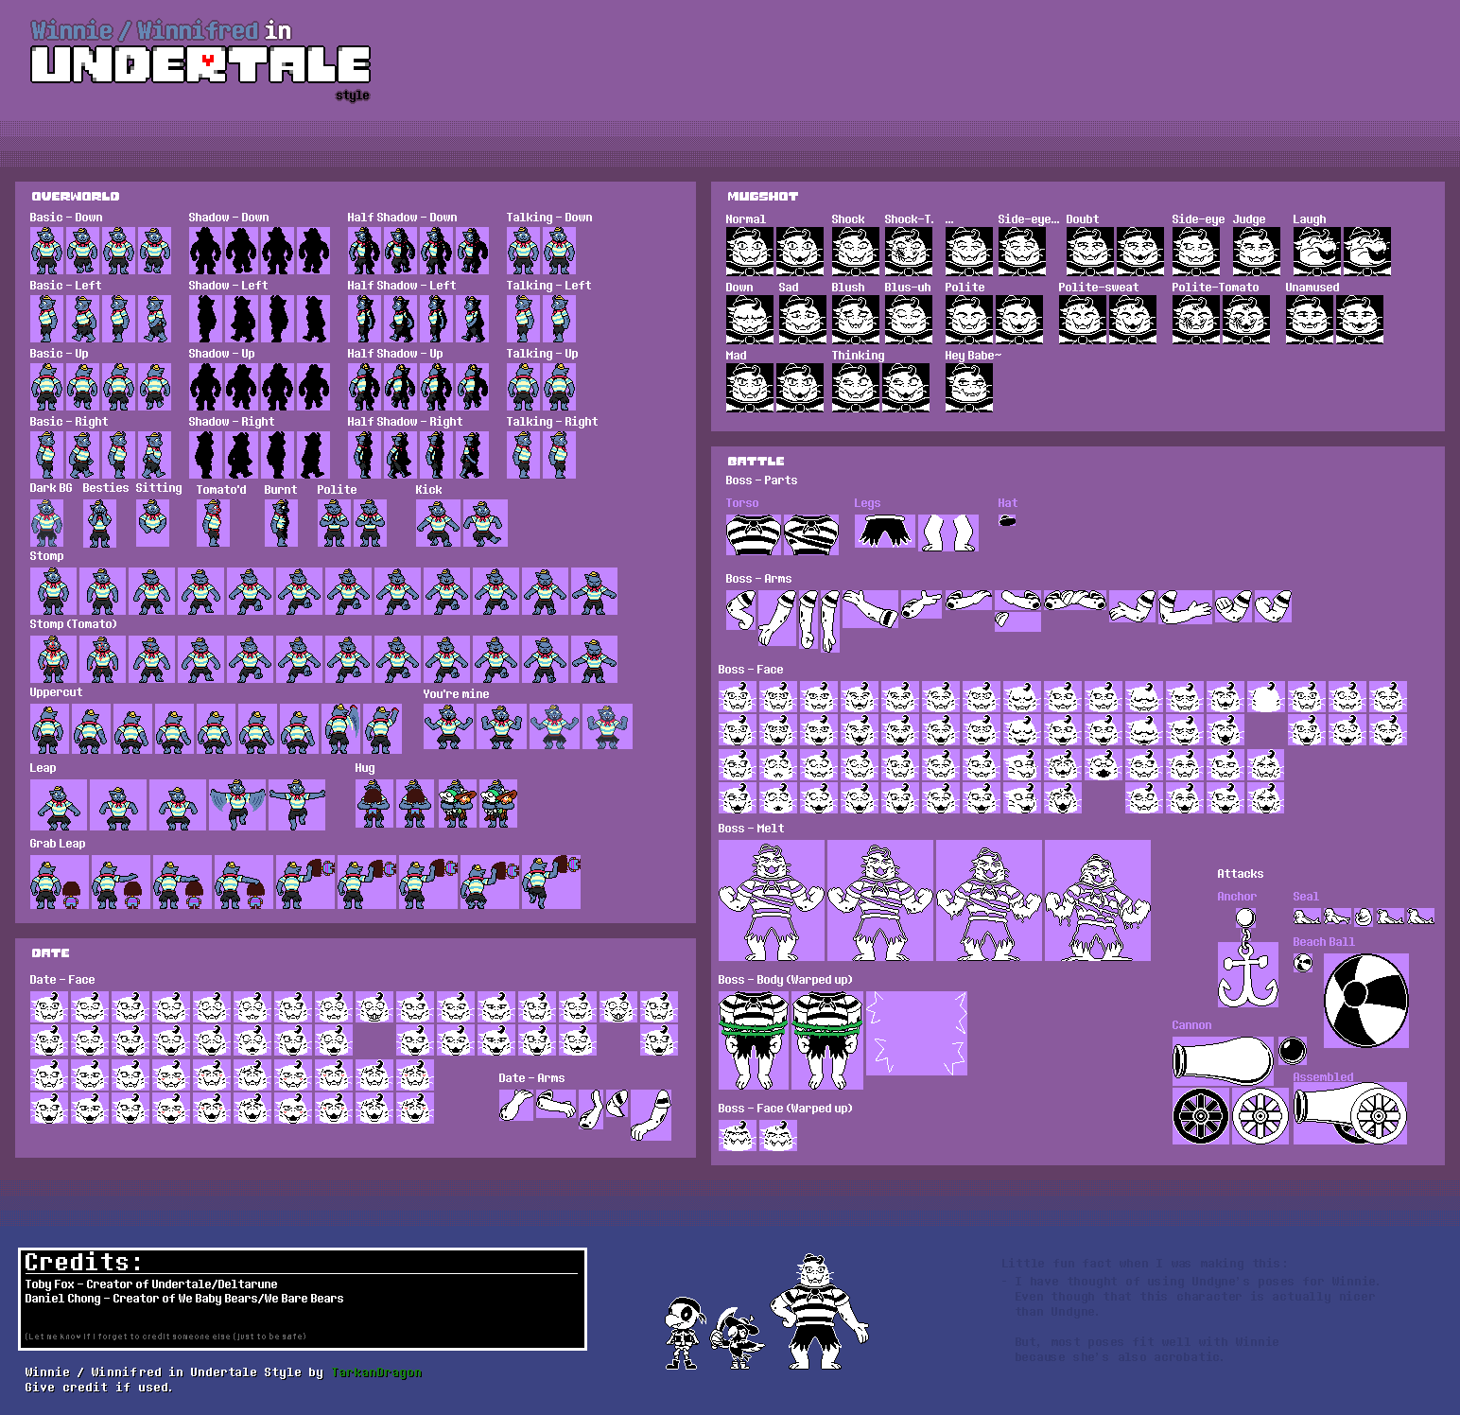The image size is (1460, 1415).
Task: Click the Half Shadow - Up label
Action: 395,354
